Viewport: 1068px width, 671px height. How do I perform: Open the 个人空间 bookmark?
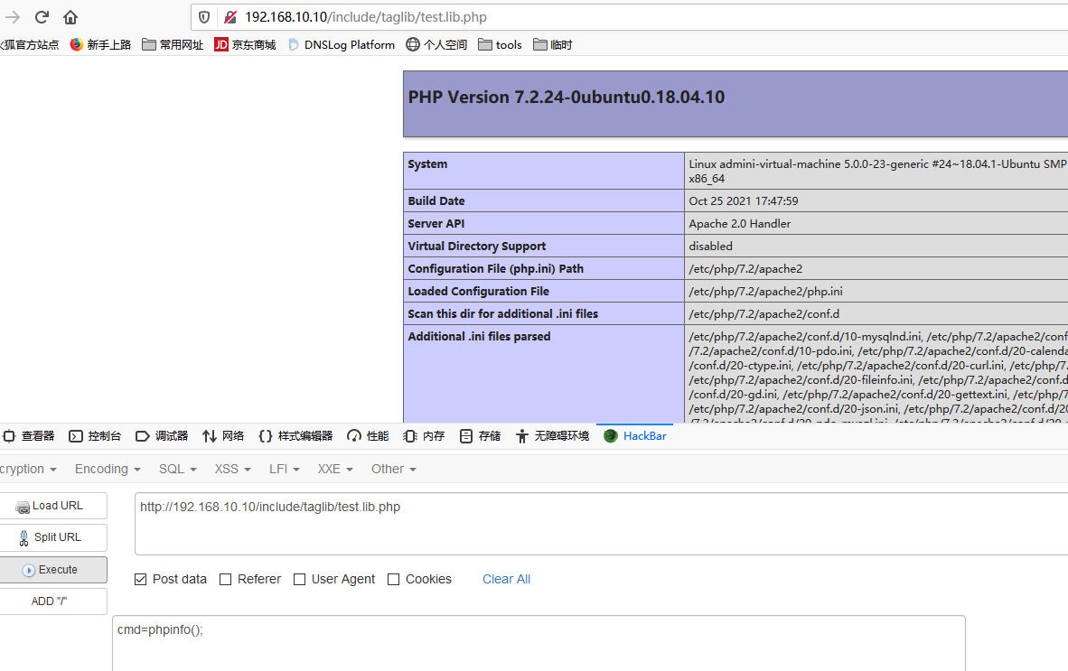coord(436,45)
